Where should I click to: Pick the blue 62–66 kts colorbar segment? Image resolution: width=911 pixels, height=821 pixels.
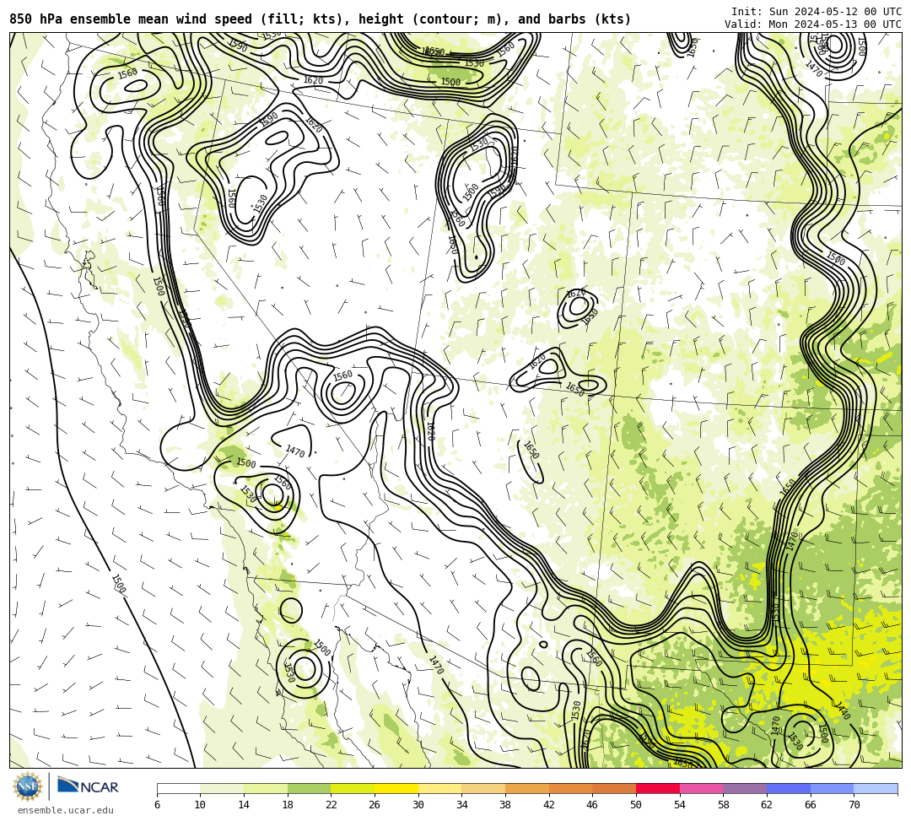click(x=789, y=788)
